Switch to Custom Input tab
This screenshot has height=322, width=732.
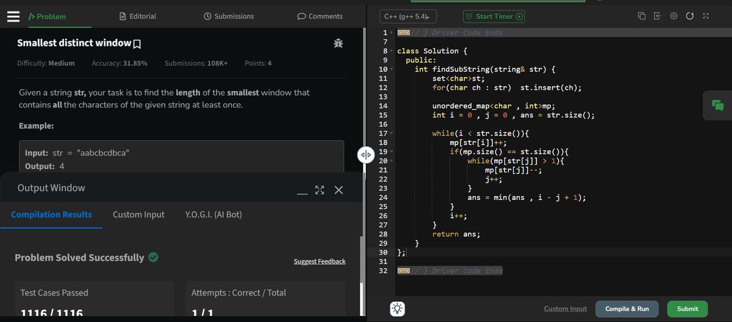click(x=138, y=215)
